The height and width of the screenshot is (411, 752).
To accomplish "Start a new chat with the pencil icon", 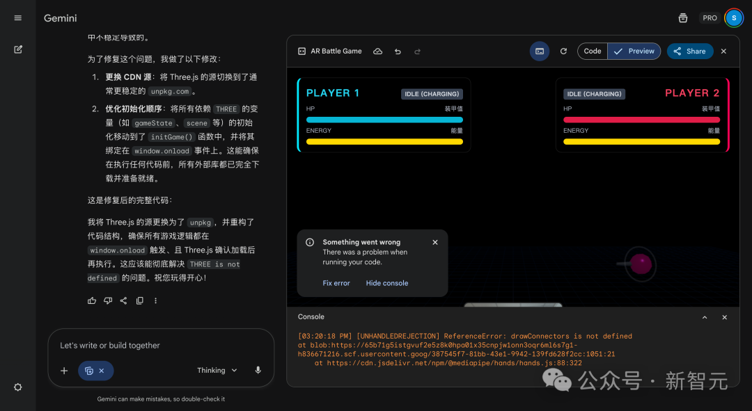I will (x=17, y=49).
